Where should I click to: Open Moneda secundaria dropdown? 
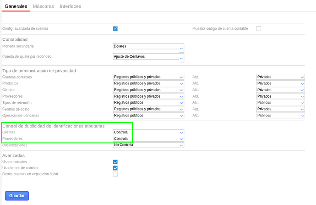pos(148,47)
